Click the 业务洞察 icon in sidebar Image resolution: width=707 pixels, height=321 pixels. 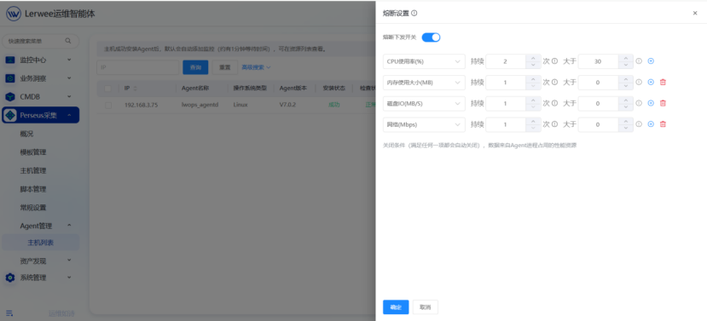tap(10, 78)
